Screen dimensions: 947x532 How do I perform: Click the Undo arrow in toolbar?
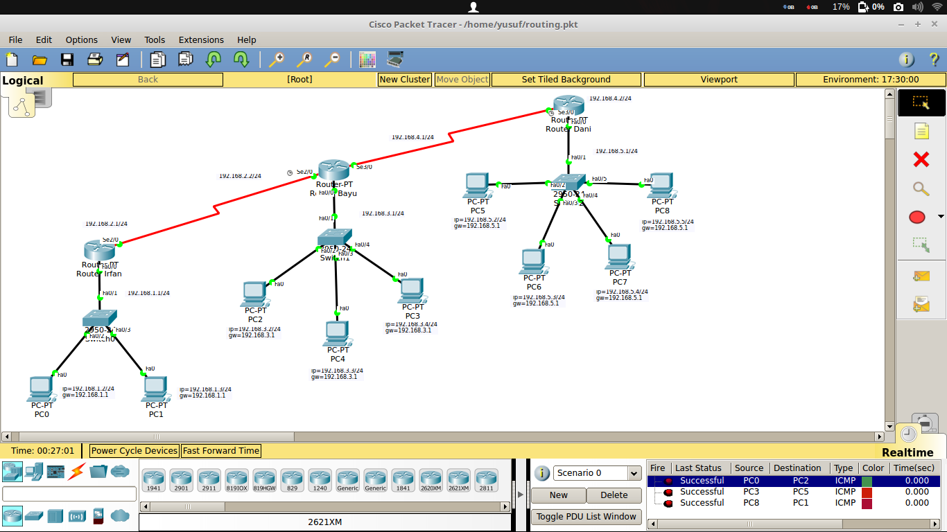(214, 60)
